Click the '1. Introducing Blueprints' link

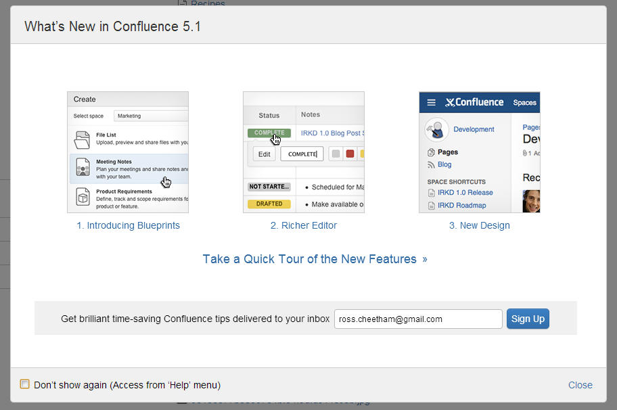[129, 225]
